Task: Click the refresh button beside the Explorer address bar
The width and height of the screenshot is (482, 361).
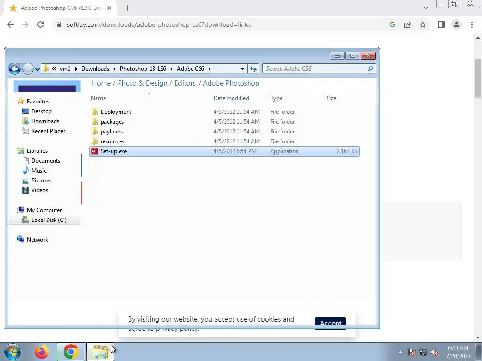Action: (x=253, y=69)
